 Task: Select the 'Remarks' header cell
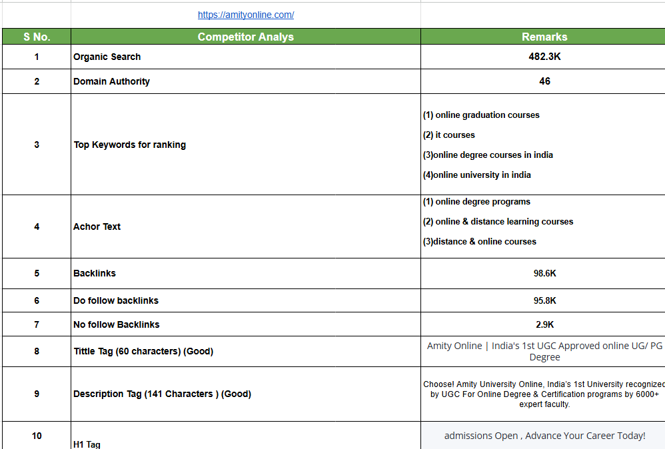coord(543,37)
